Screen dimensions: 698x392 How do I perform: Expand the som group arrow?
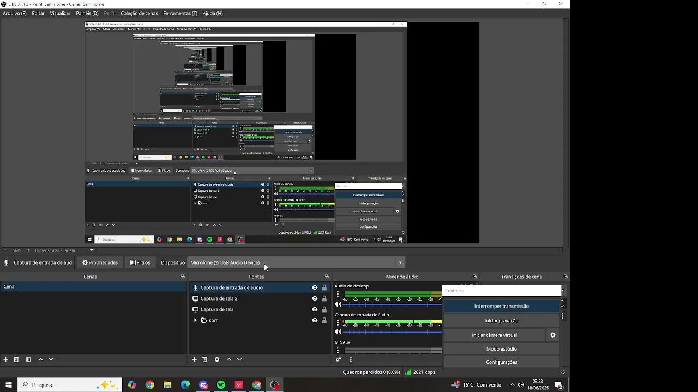click(x=195, y=320)
